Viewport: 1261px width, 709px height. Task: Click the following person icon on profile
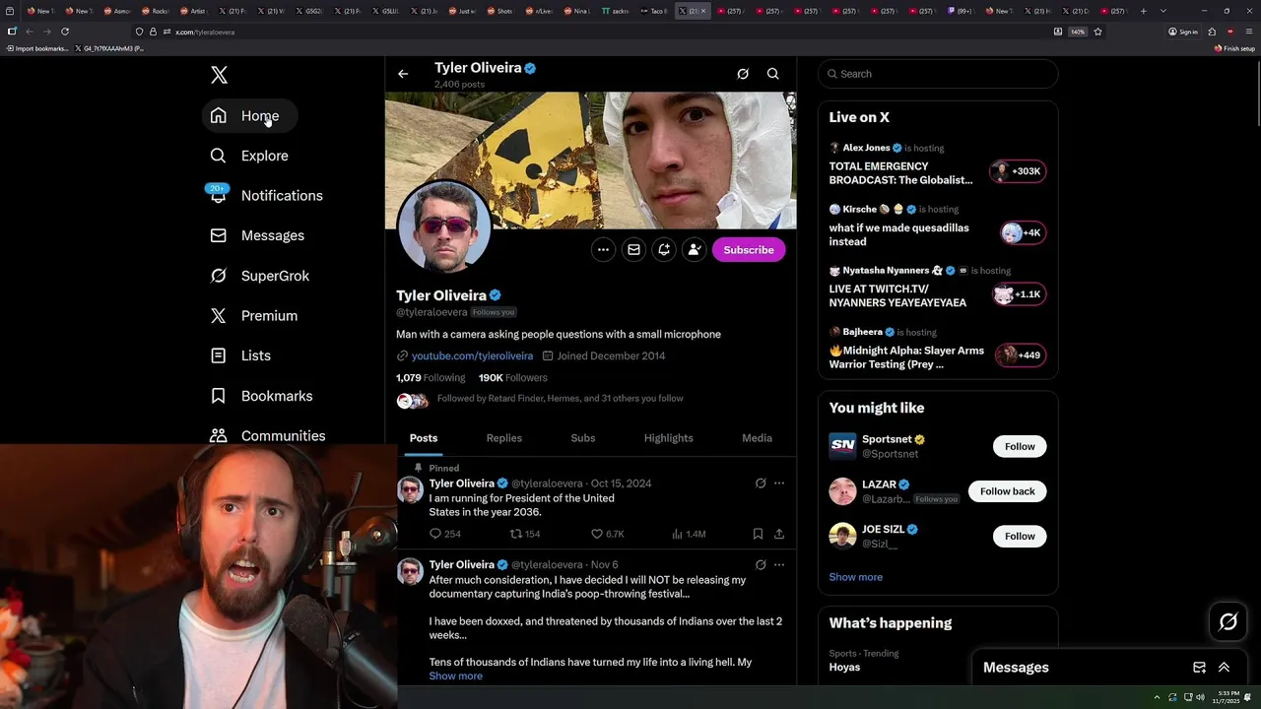click(x=695, y=250)
